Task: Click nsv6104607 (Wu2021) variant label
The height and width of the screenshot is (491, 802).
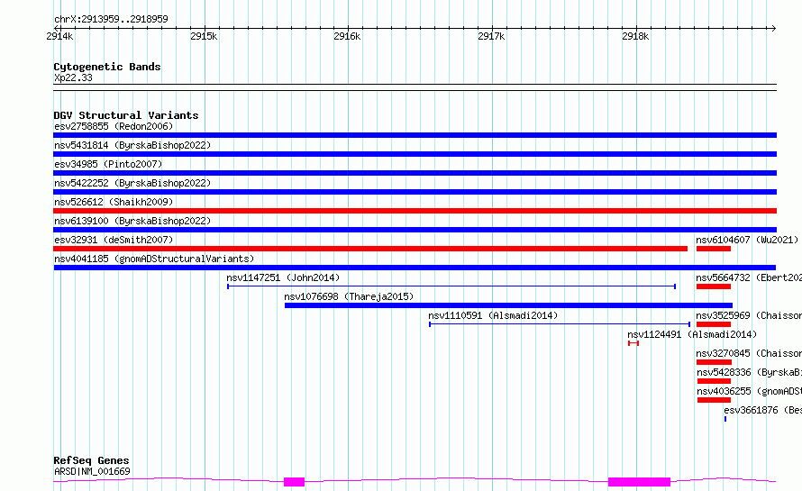Action: [747, 240]
